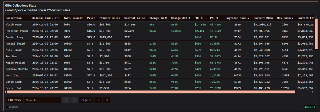Click Loot Bag price cell $37.5
Image resolution: width=320 pixels, height=112 pixels.
[91, 75]
